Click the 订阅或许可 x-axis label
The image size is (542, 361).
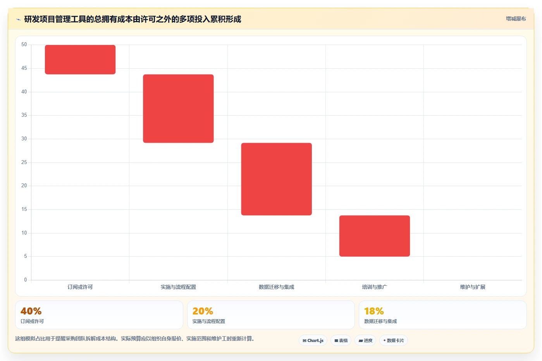click(80, 287)
